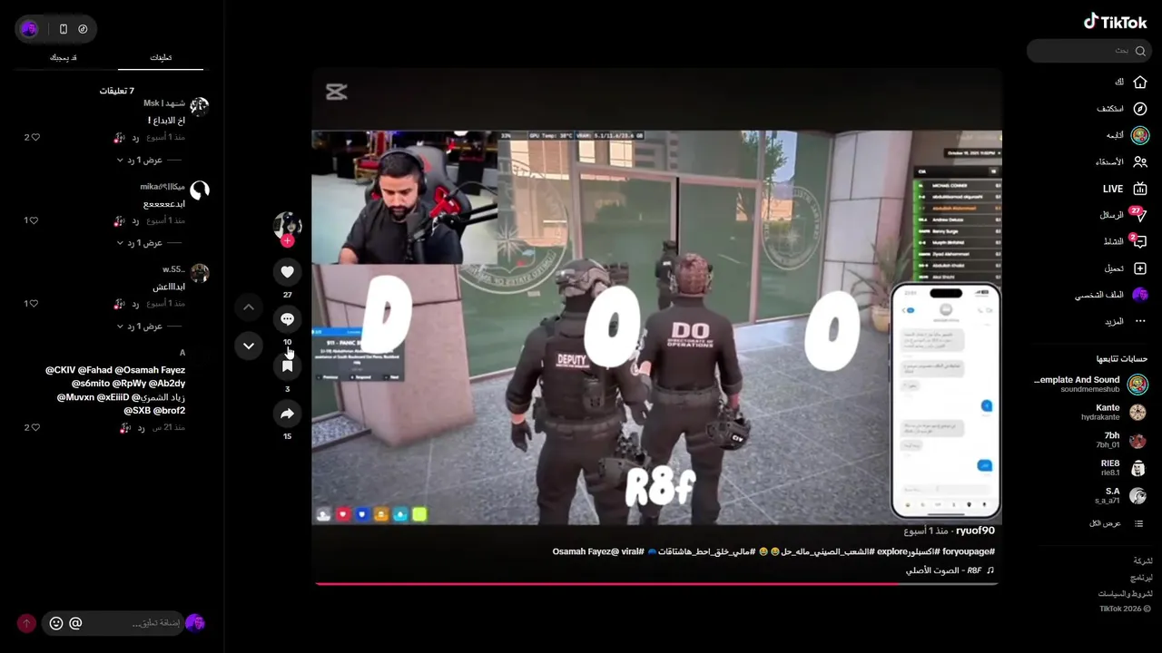Like the comment by شهد | Msk
Screen dimensions: 1162x653
(36, 137)
